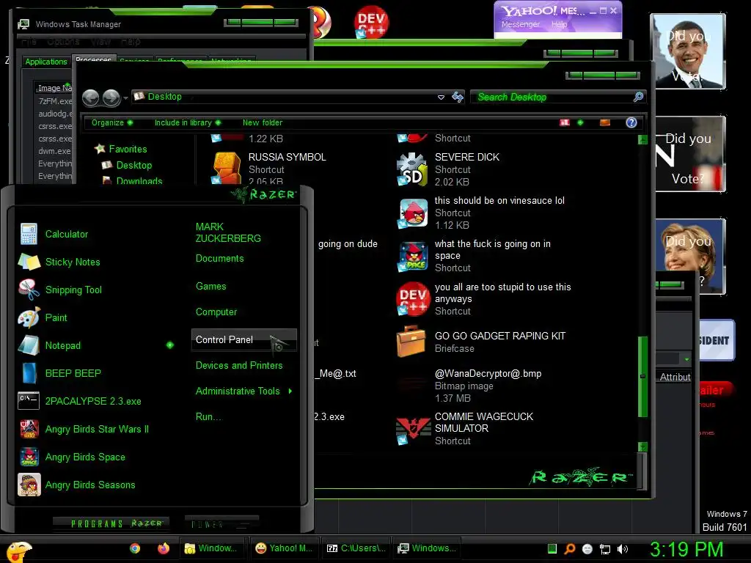751x563 pixels.
Task: Open the C:\Users 7-Zip taskbar button
Action: [356, 548]
